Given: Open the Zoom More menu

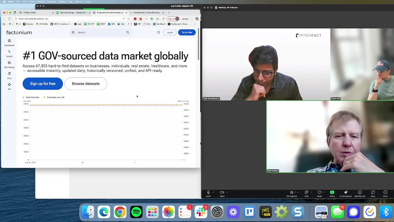Looking at the screenshot, I should pyautogui.click(x=385, y=193).
